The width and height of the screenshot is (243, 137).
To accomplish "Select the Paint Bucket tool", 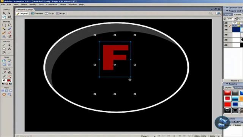I will pos(9,72).
